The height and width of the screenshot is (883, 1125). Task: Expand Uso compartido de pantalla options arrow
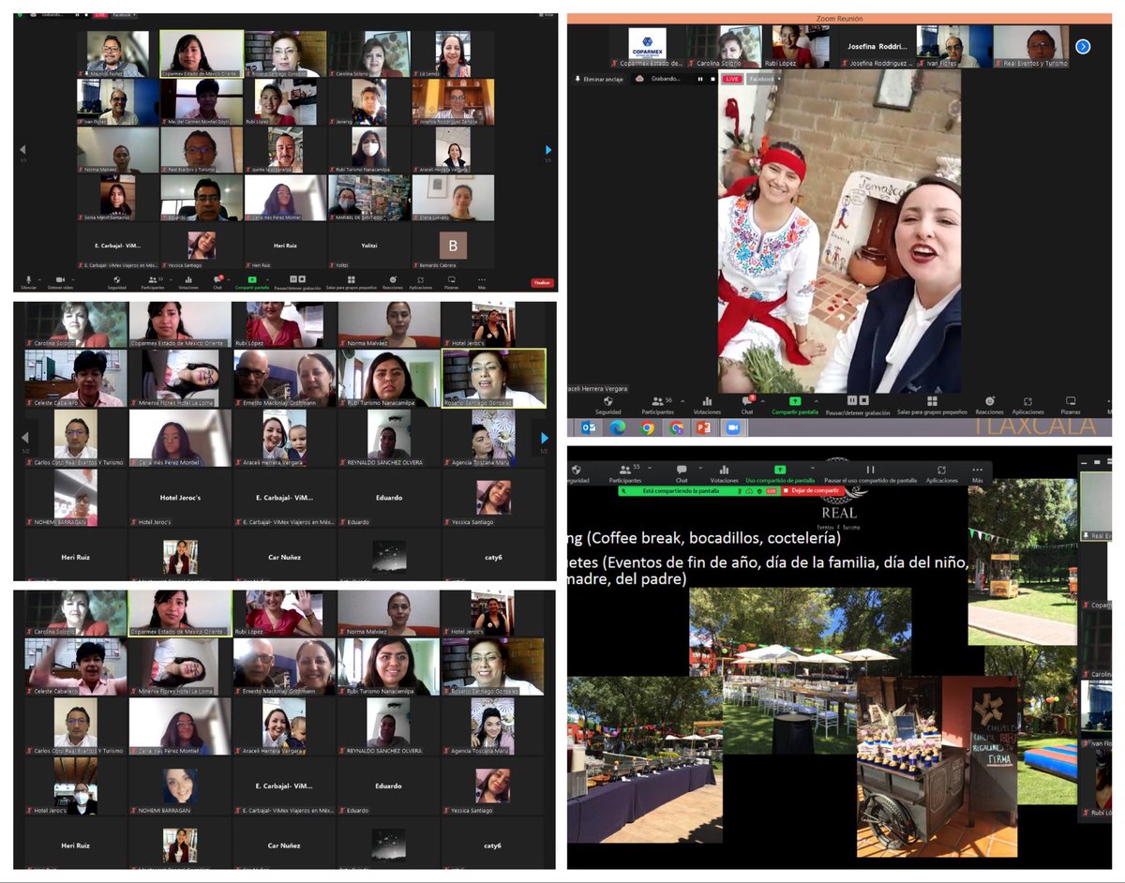813,468
